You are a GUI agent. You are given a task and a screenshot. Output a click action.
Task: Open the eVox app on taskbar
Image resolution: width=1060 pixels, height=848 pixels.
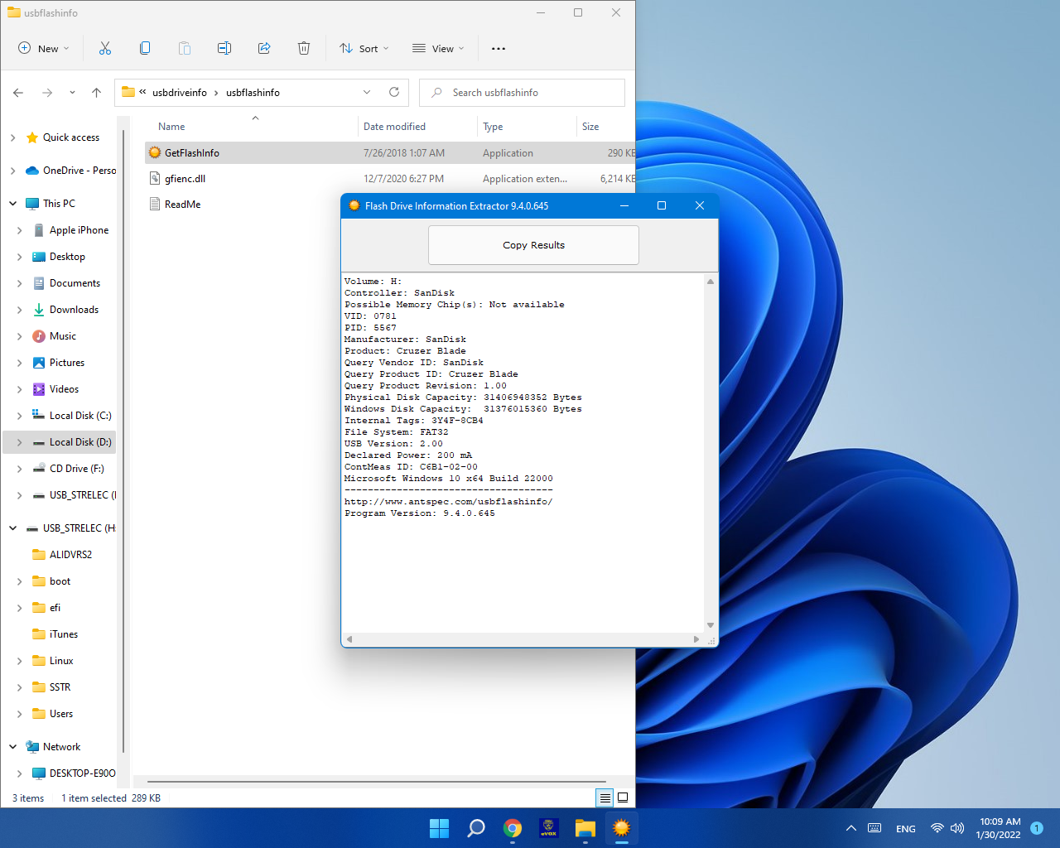pyautogui.click(x=548, y=828)
